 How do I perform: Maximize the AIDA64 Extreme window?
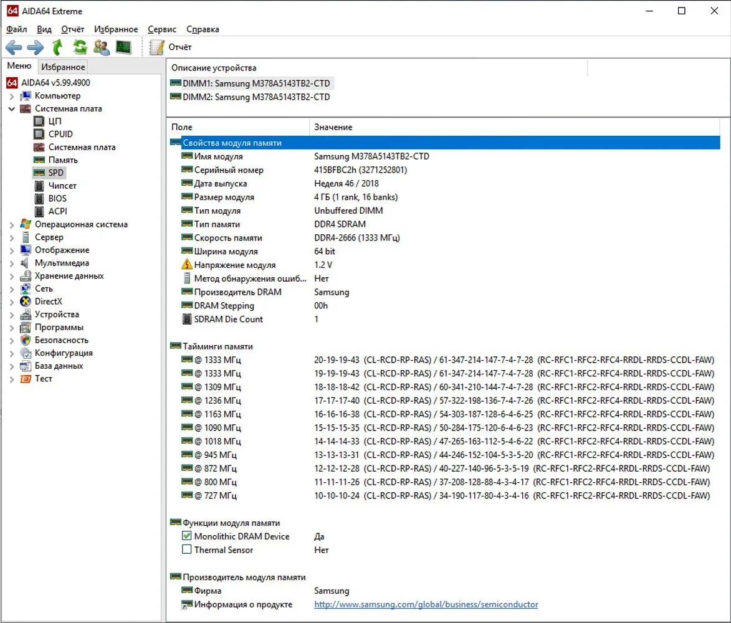point(682,11)
